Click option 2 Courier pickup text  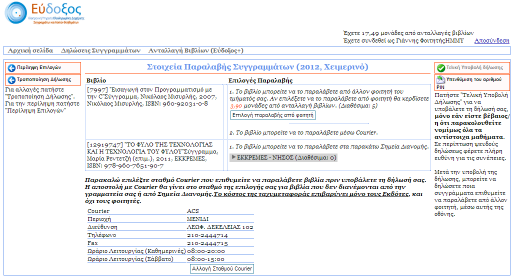[x=303, y=133]
